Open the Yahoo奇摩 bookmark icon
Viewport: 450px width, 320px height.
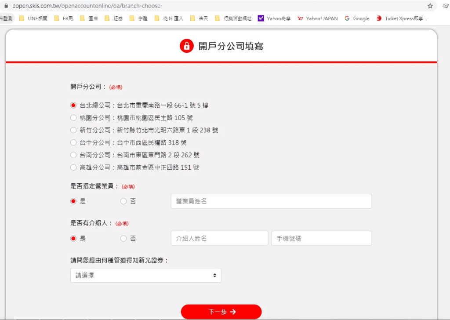[x=261, y=18]
